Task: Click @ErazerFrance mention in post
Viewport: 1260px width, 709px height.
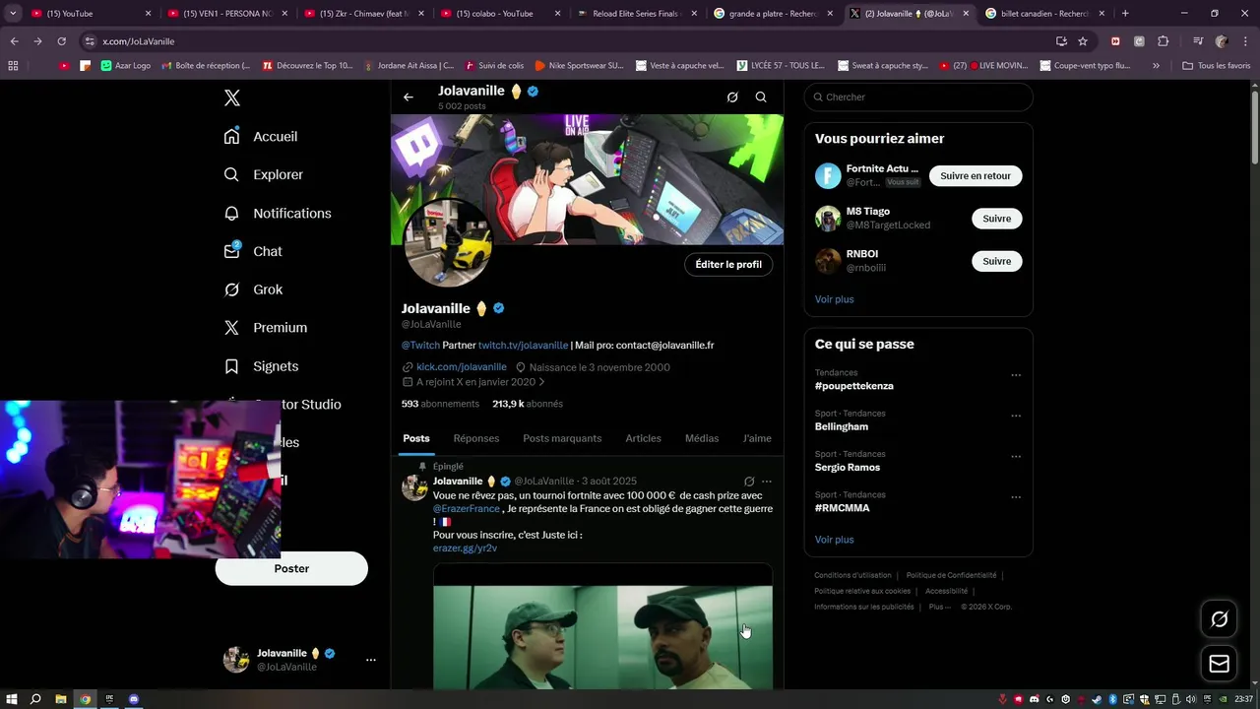Action: tap(467, 509)
